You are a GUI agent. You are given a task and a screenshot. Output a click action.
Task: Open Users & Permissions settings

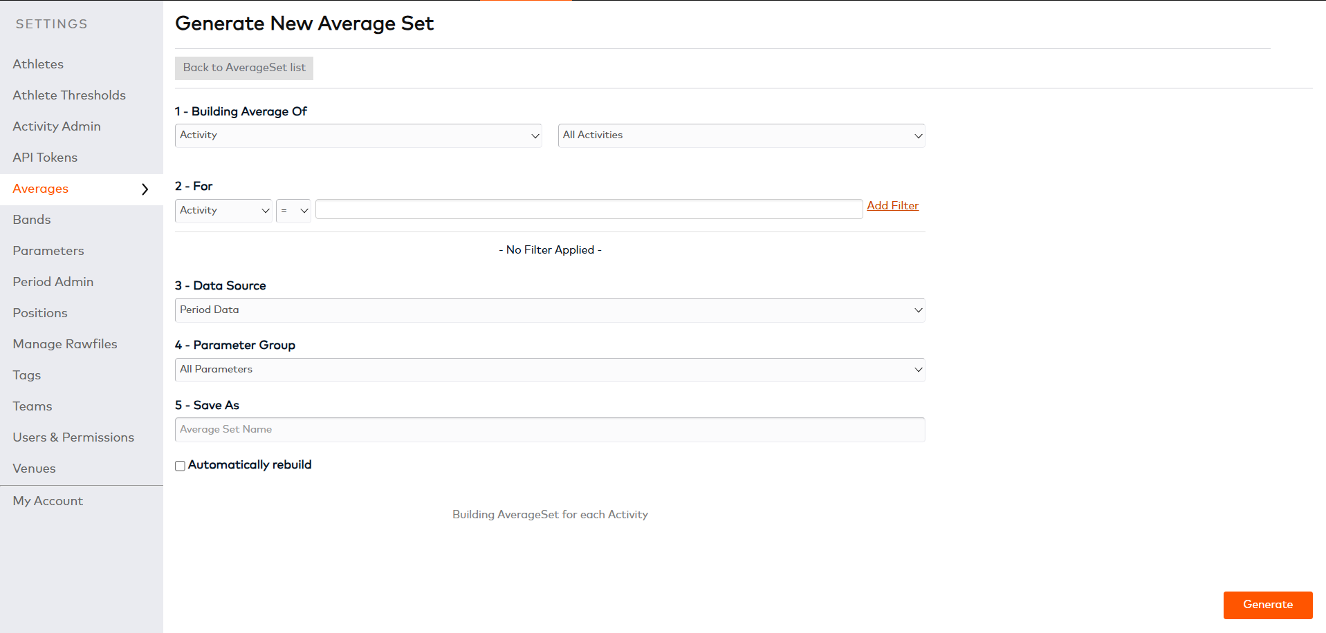click(73, 437)
